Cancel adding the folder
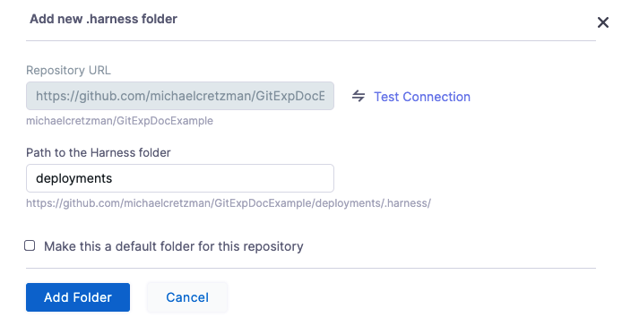This screenshot has width=622, height=326. tap(187, 297)
